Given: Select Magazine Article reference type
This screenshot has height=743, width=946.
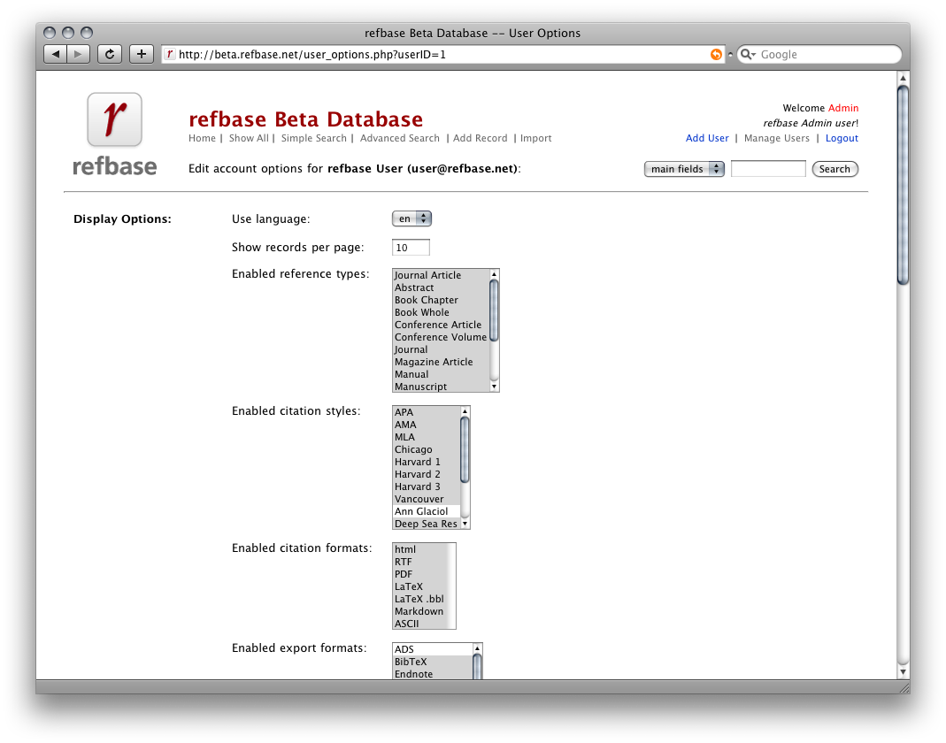Looking at the screenshot, I should pos(441,362).
